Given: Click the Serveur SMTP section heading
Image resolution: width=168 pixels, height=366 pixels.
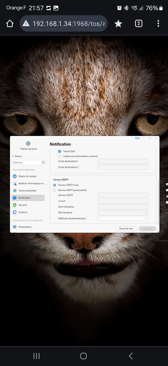Looking at the screenshot, I should [61, 180].
